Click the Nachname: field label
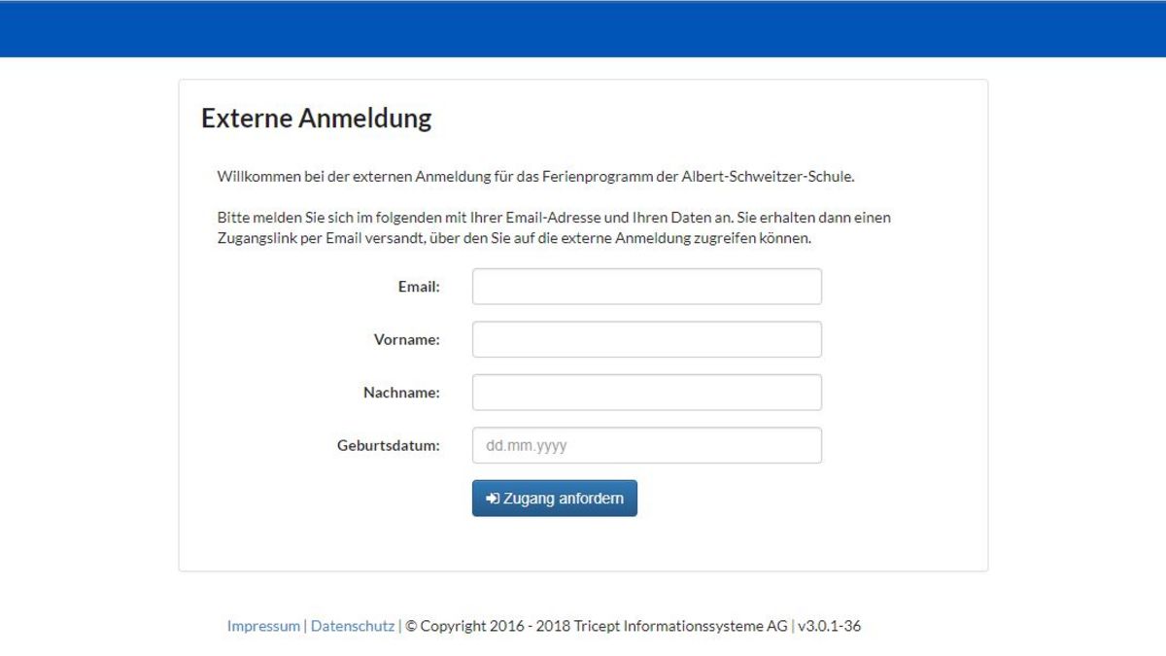Screen dimensions: 1166x656 [x=401, y=393]
